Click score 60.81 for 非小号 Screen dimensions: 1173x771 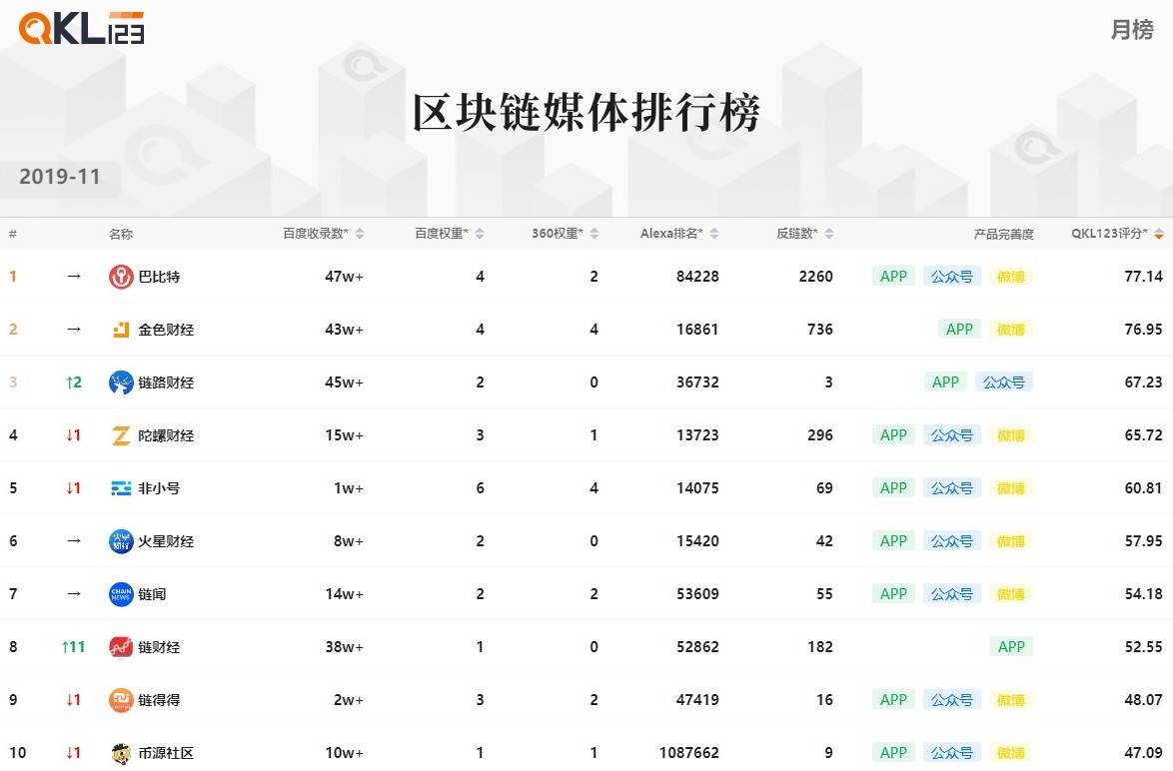click(x=1143, y=488)
